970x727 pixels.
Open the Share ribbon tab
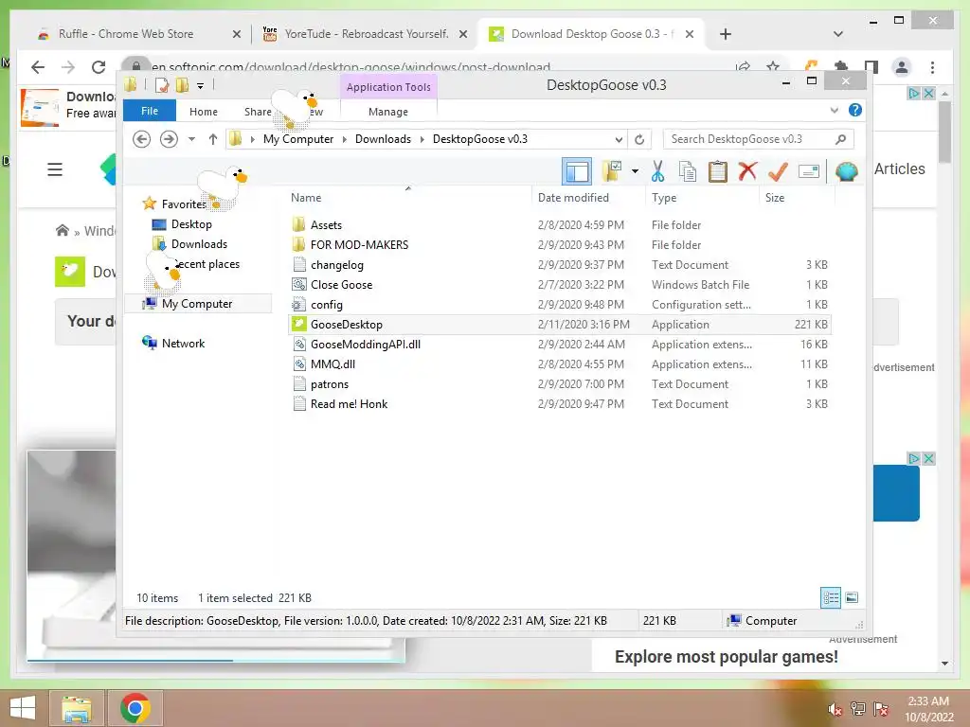click(x=258, y=112)
